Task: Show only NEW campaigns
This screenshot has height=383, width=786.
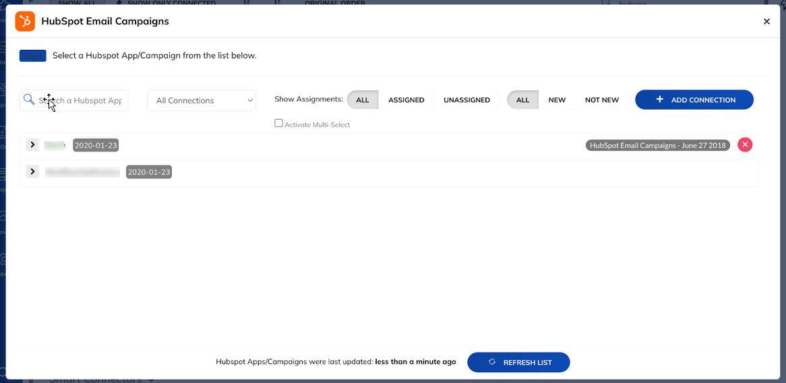Action: coord(557,100)
